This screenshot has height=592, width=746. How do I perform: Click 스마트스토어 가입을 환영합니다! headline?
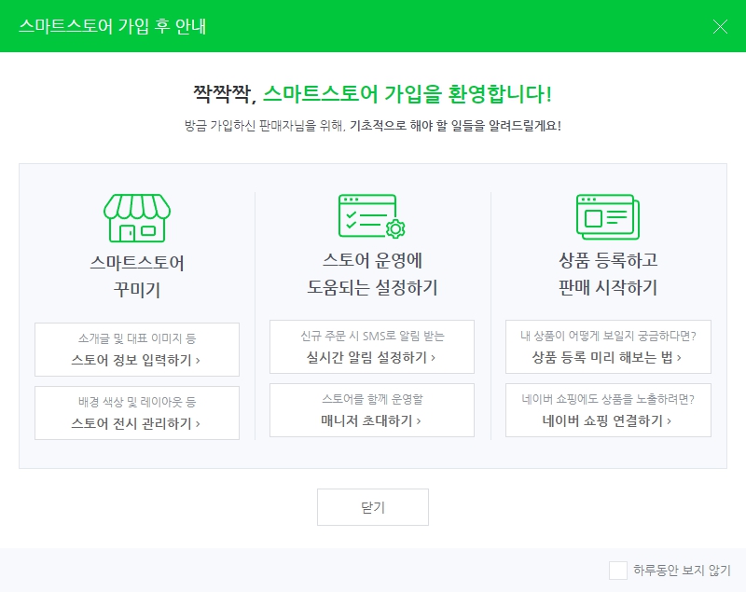click(x=407, y=93)
